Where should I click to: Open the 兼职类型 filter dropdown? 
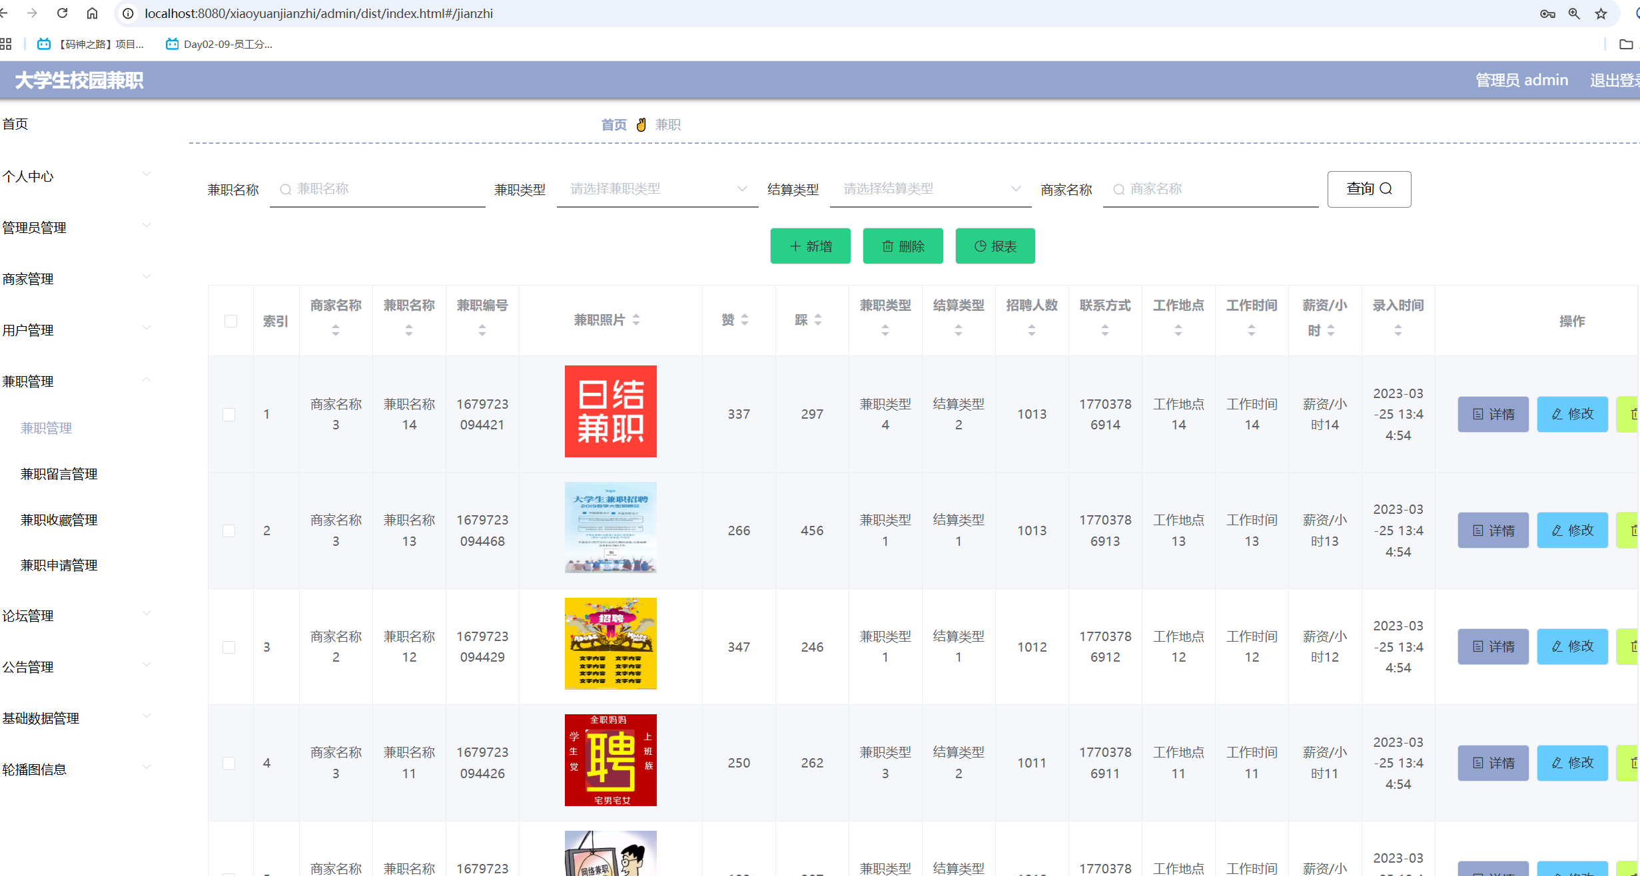coord(657,189)
